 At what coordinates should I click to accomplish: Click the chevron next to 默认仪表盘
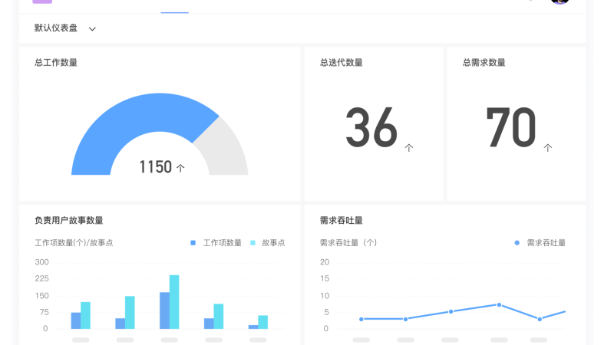92,29
